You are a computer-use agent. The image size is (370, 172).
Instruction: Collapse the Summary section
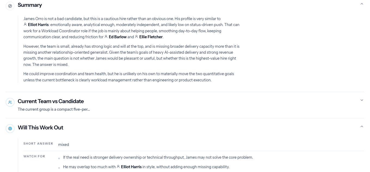[x=362, y=4]
